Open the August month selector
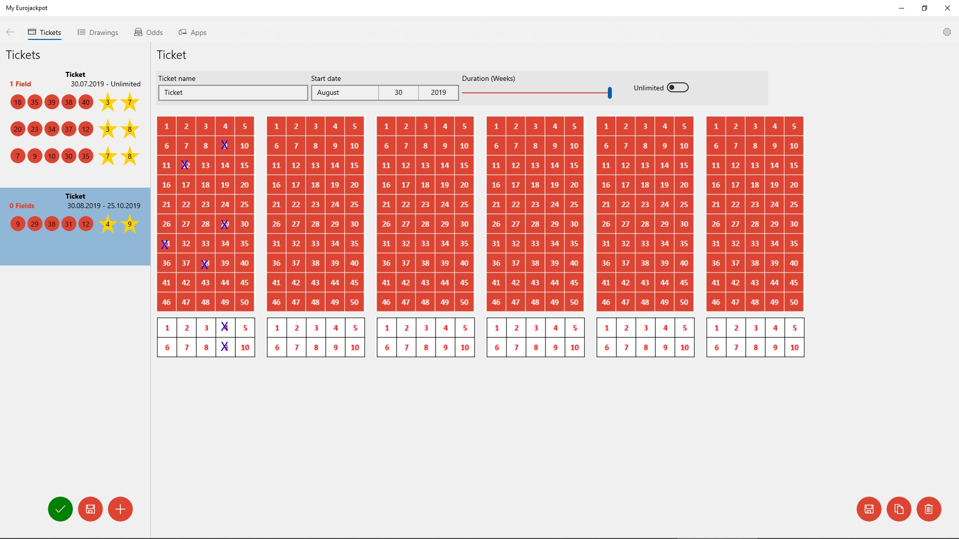 tap(345, 92)
